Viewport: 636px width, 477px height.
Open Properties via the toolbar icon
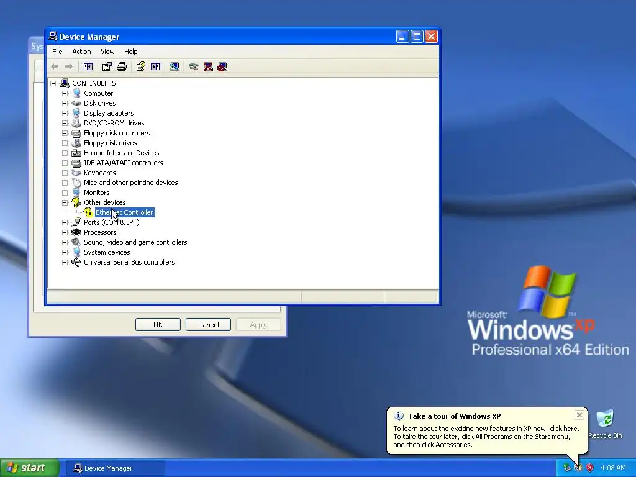coord(107,66)
